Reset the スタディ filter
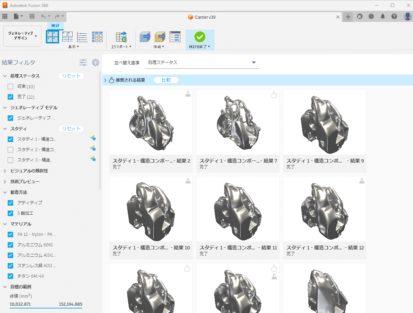 tap(71, 129)
